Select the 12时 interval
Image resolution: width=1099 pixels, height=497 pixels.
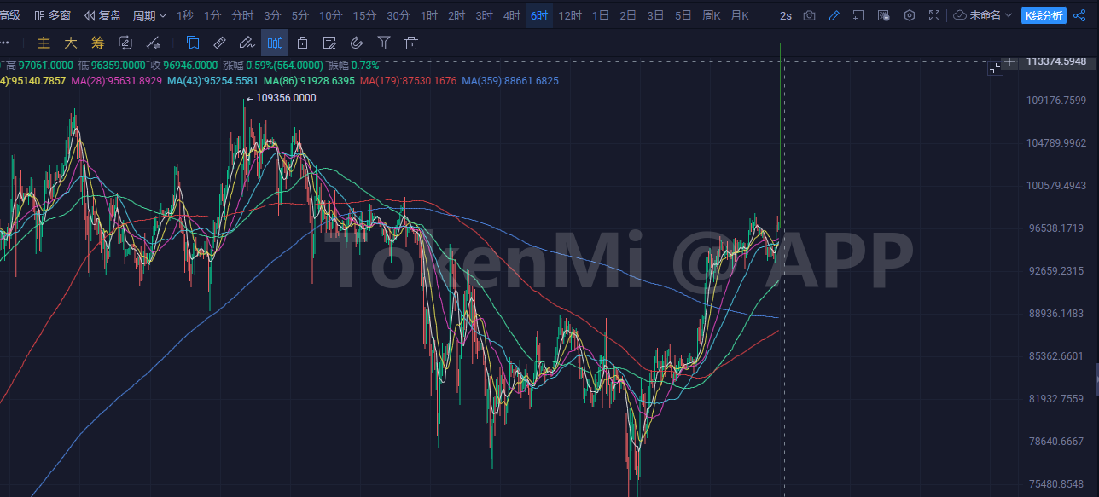[570, 15]
